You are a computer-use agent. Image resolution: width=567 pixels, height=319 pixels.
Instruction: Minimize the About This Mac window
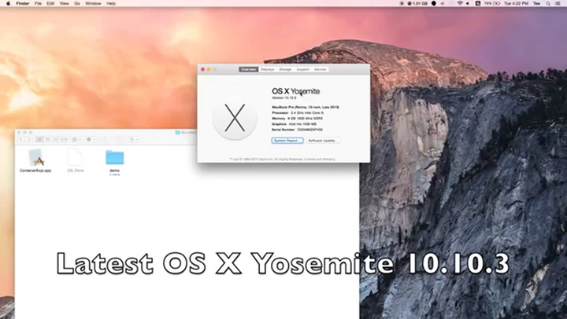coord(209,69)
